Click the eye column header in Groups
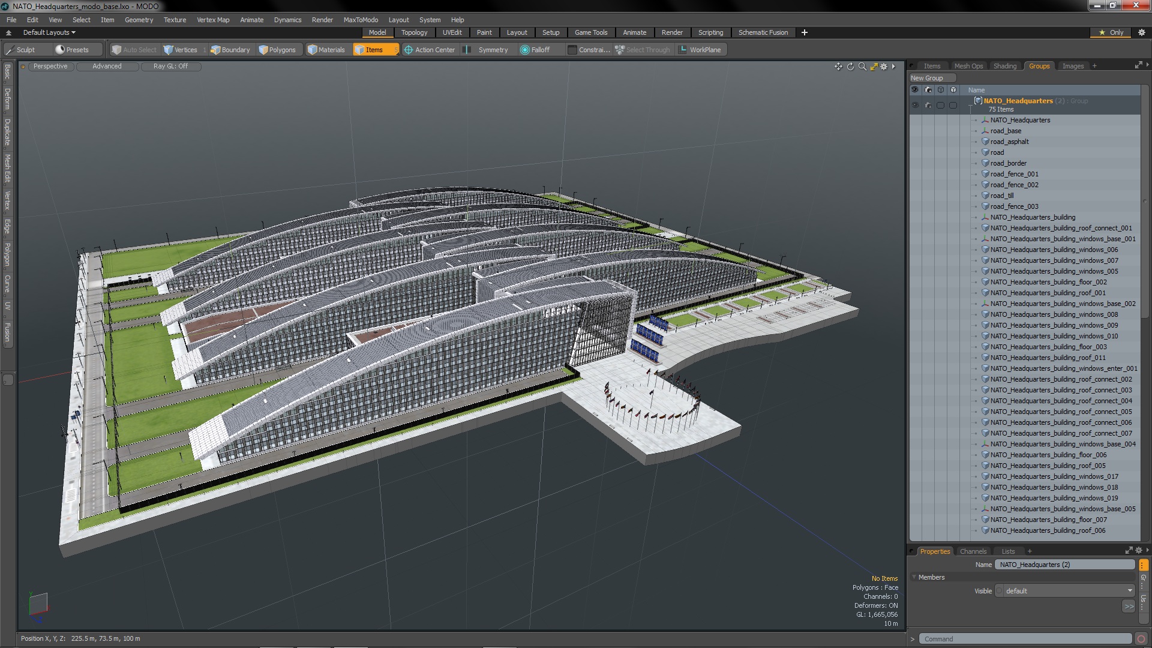This screenshot has height=648, width=1152. 915,90
